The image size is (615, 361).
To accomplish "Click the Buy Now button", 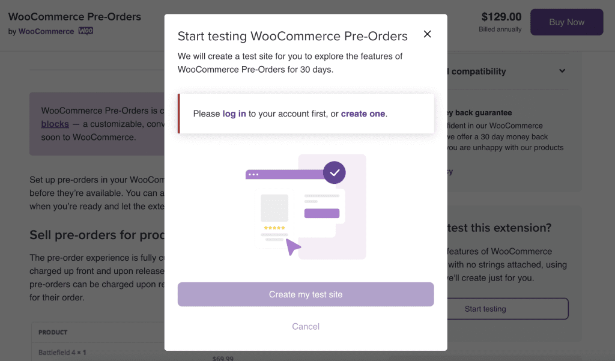I will [566, 22].
